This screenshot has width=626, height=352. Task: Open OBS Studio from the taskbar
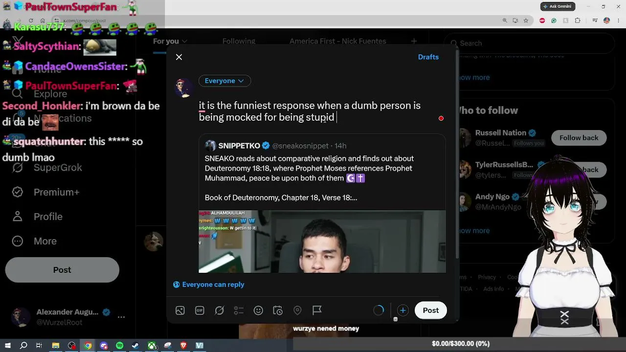(72, 346)
